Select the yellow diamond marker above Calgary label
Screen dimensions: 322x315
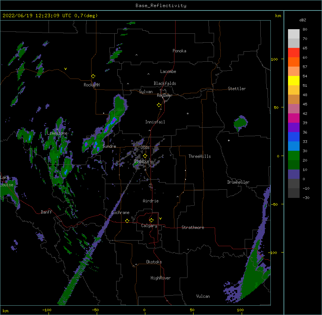pos(151,220)
